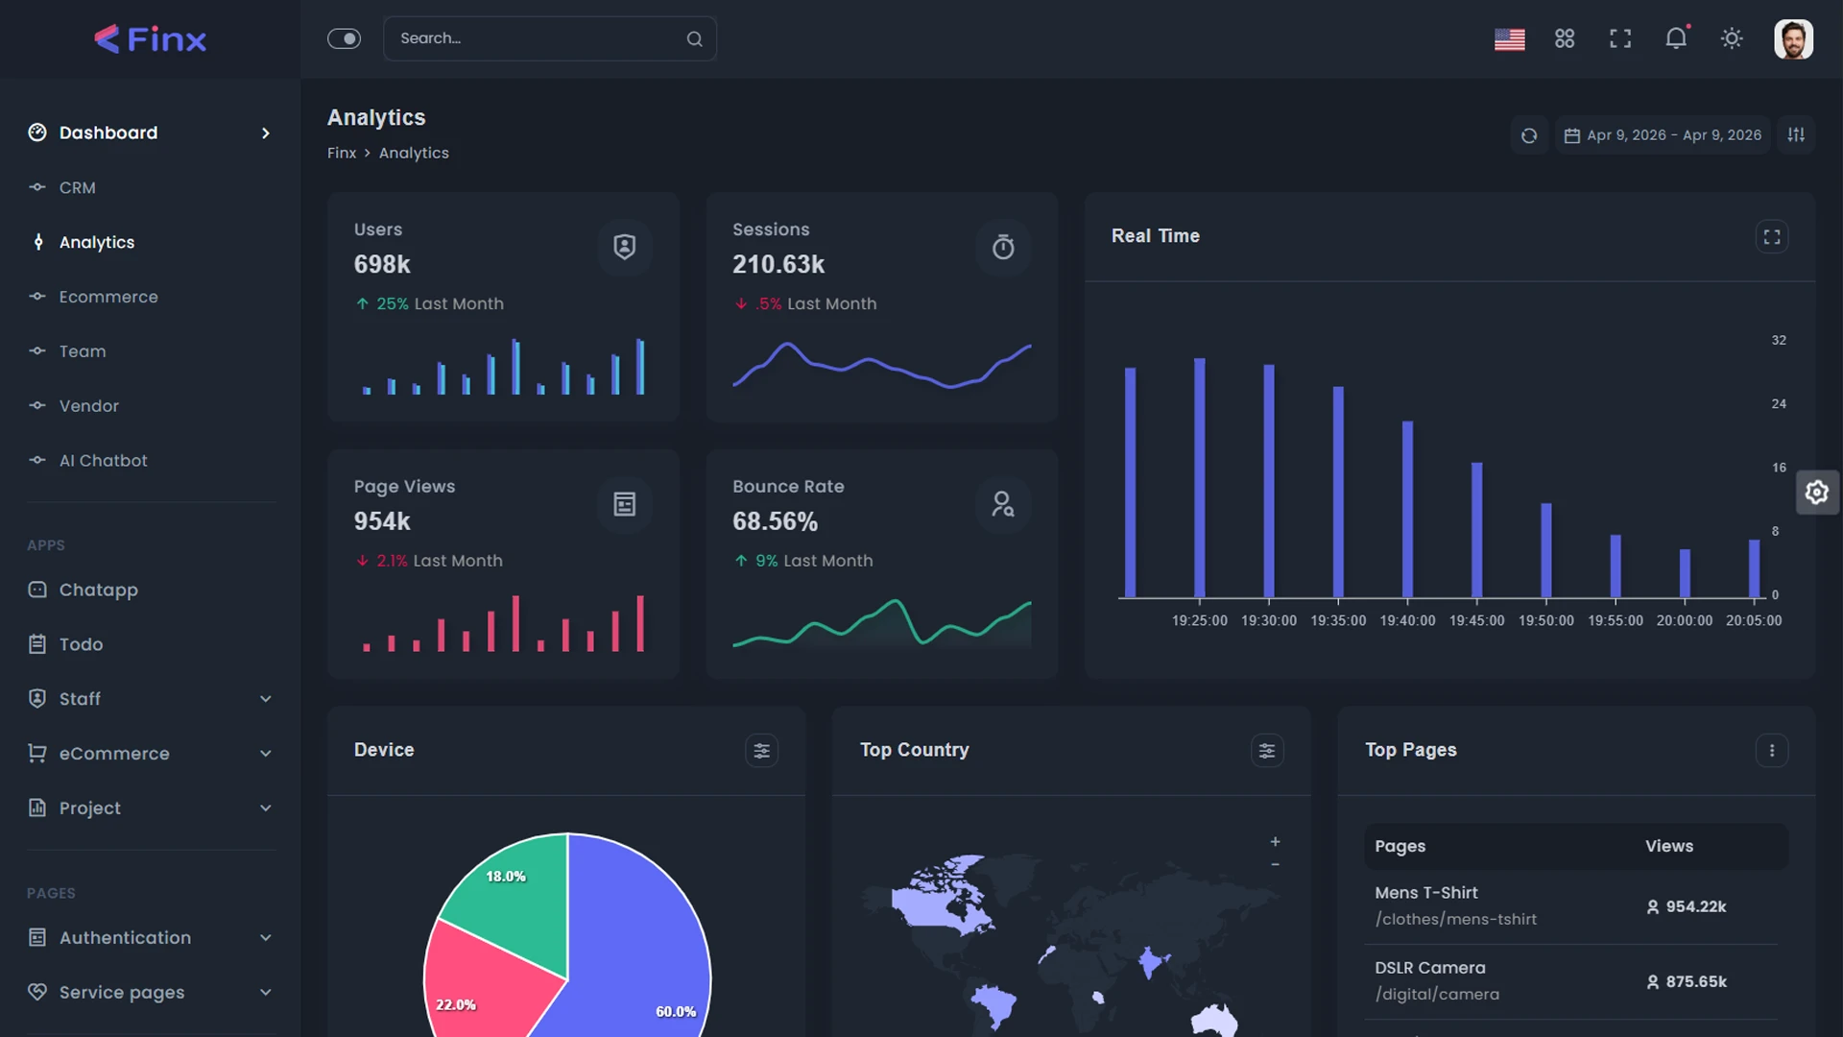Open the notifications bell
Image resolution: width=1843 pixels, height=1037 pixels.
1676,38
